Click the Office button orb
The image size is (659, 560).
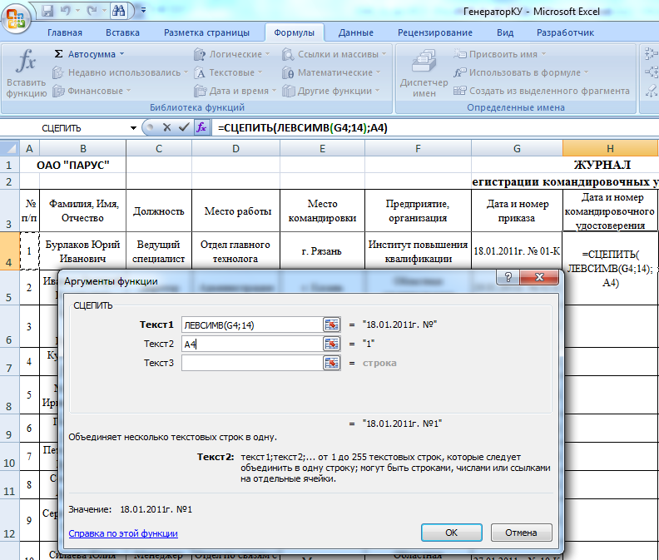[16, 18]
